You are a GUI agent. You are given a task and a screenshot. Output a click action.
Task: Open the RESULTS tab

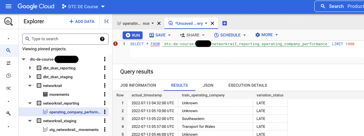point(179,85)
